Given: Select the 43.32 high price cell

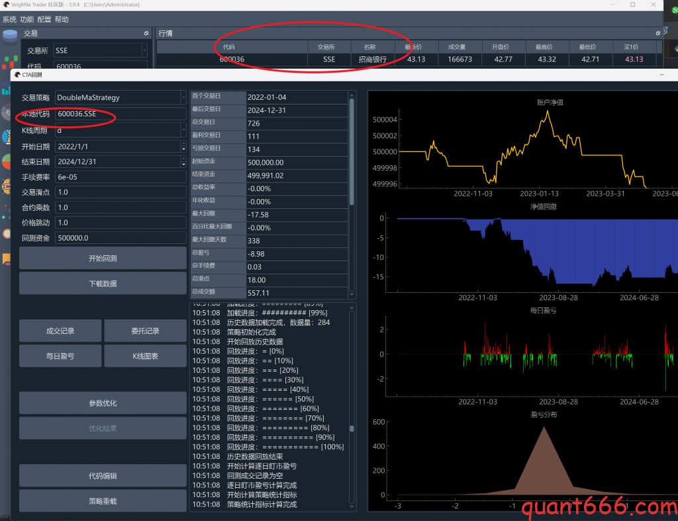Looking at the screenshot, I should (547, 60).
